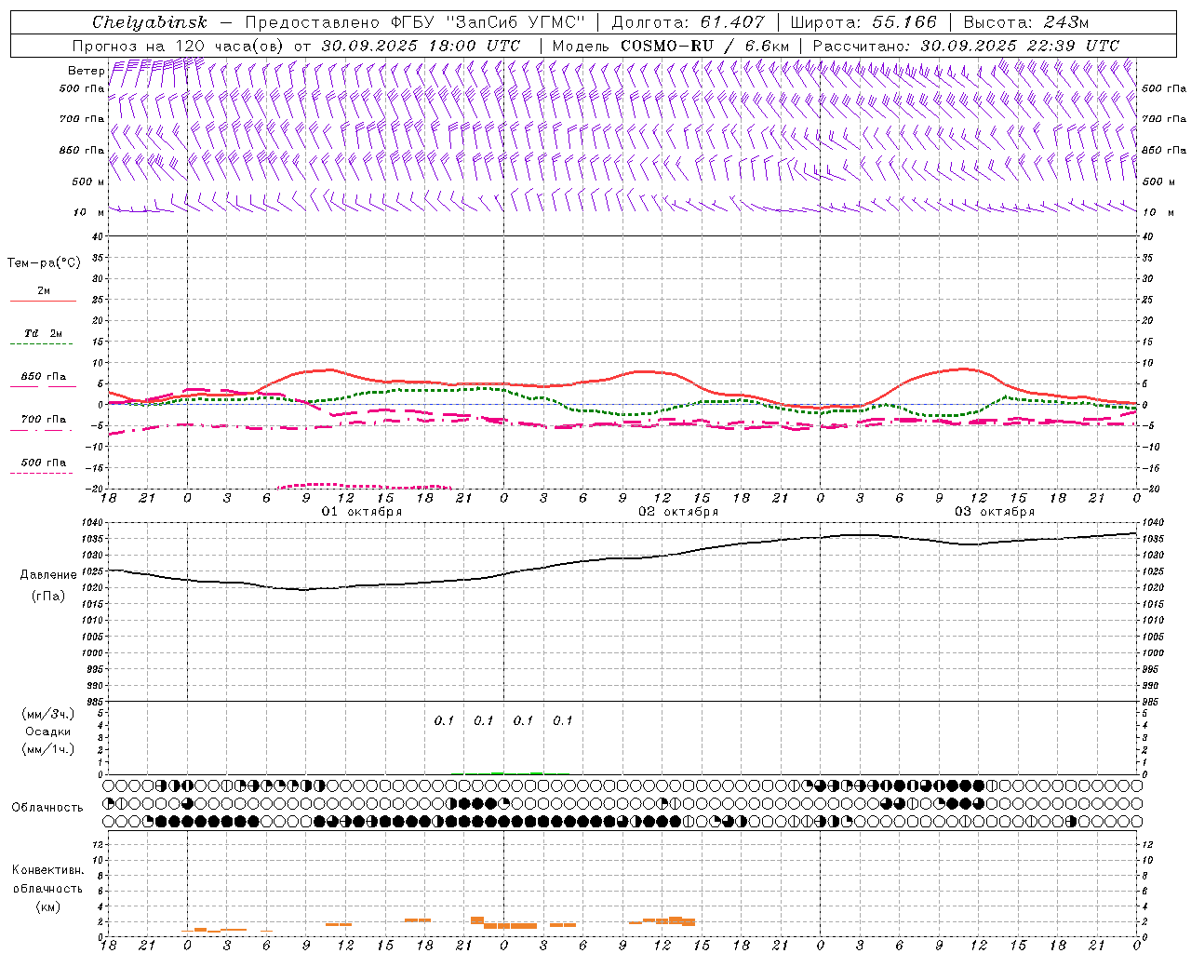Viewport: 1191px width, 953px height.
Task: Click the '02 октября' date label
Action: tap(678, 512)
